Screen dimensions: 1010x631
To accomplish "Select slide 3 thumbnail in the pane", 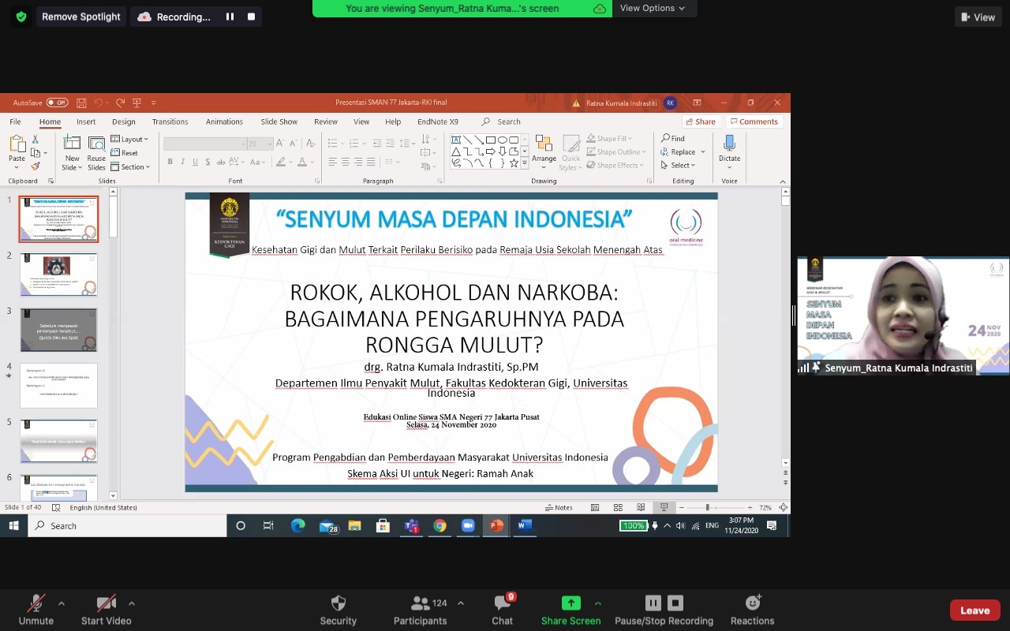I will [58, 329].
